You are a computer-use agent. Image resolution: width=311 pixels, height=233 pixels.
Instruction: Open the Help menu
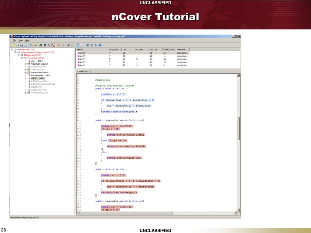click(x=27, y=40)
